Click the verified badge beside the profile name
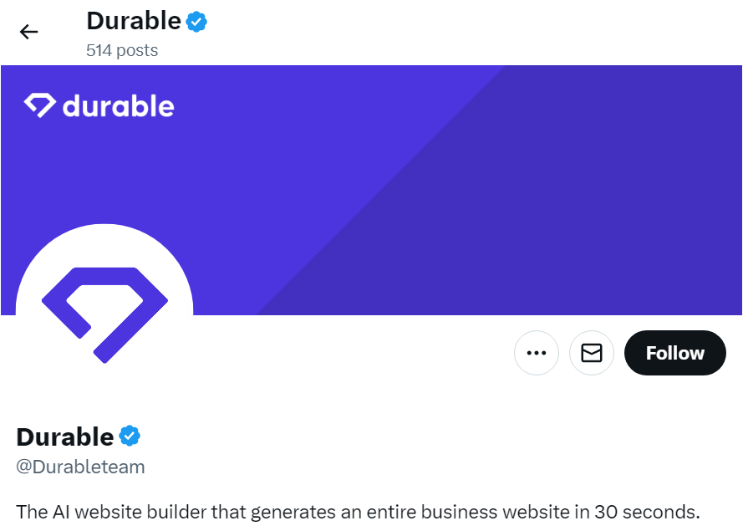Image resolution: width=743 pixels, height=531 pixels. click(x=130, y=436)
